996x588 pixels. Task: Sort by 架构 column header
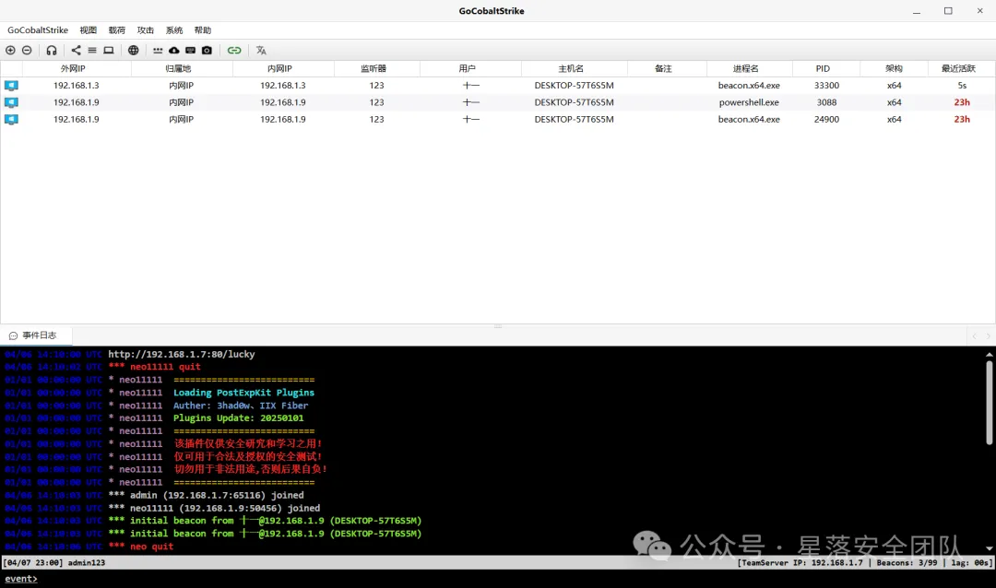895,68
